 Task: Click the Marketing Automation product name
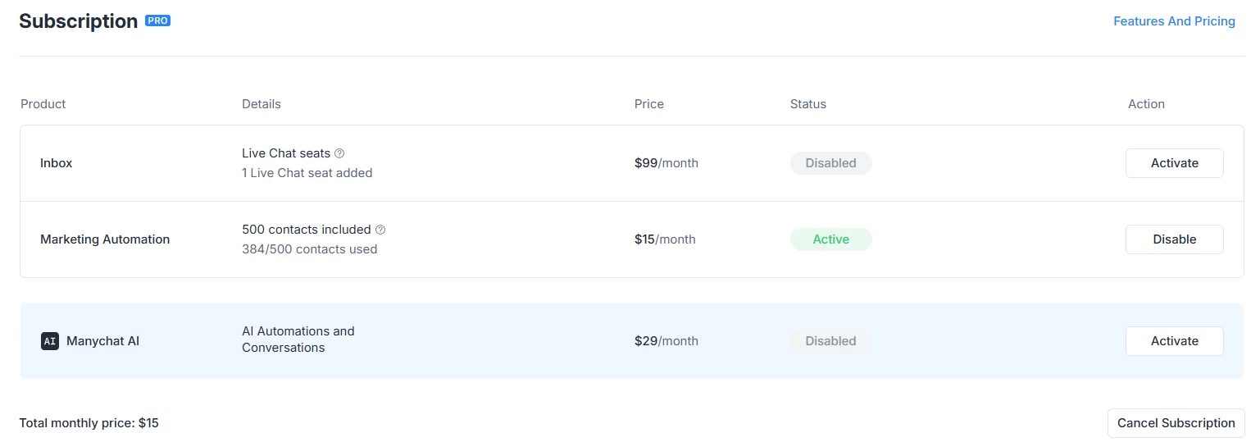pos(105,239)
